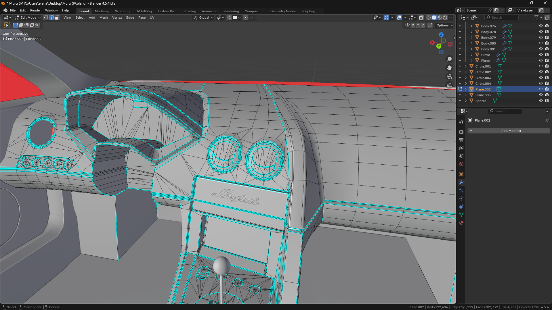Viewport: 552px width, 310px height.
Task: Open the Global transform orientation dropdown
Action: click(x=204, y=18)
